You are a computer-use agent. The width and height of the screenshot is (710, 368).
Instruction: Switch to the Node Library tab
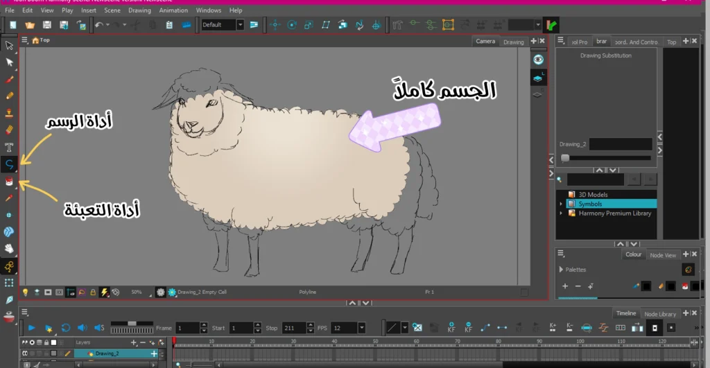click(660, 314)
